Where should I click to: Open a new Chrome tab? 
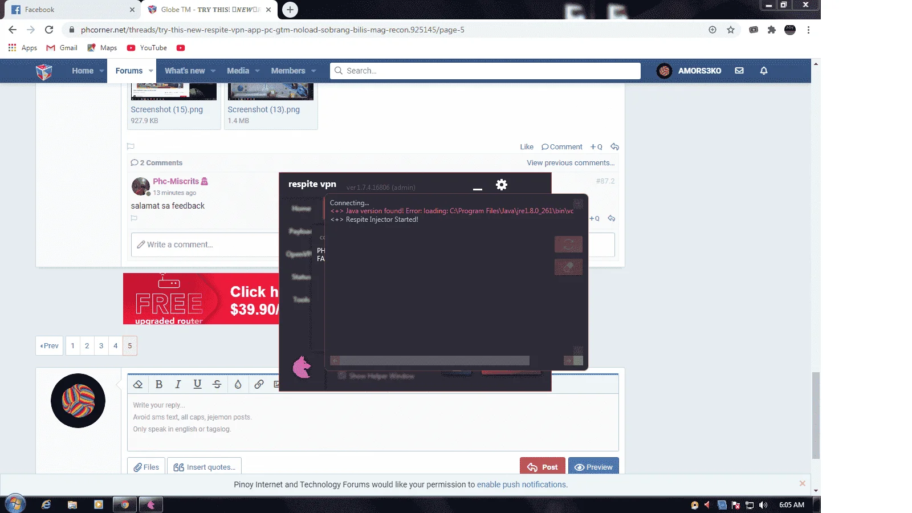[290, 10]
